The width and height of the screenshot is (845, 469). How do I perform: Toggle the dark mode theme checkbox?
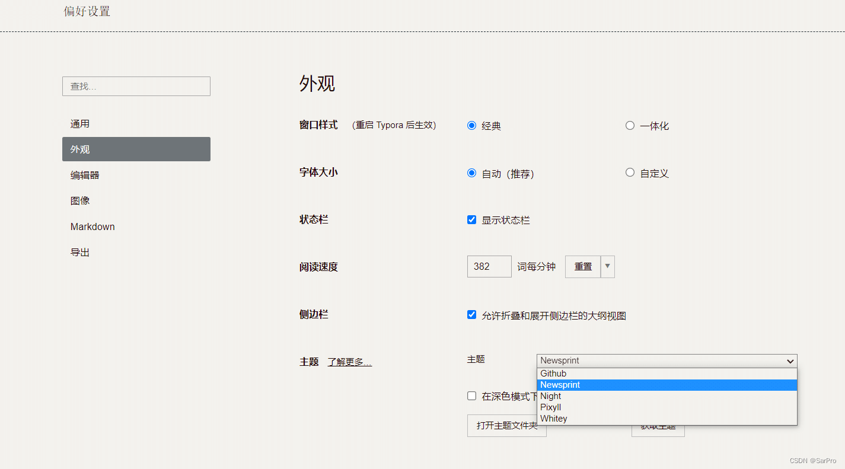click(x=472, y=396)
